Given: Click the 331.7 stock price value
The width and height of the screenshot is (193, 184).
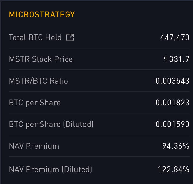Looking at the screenshot, I should pos(179,59).
